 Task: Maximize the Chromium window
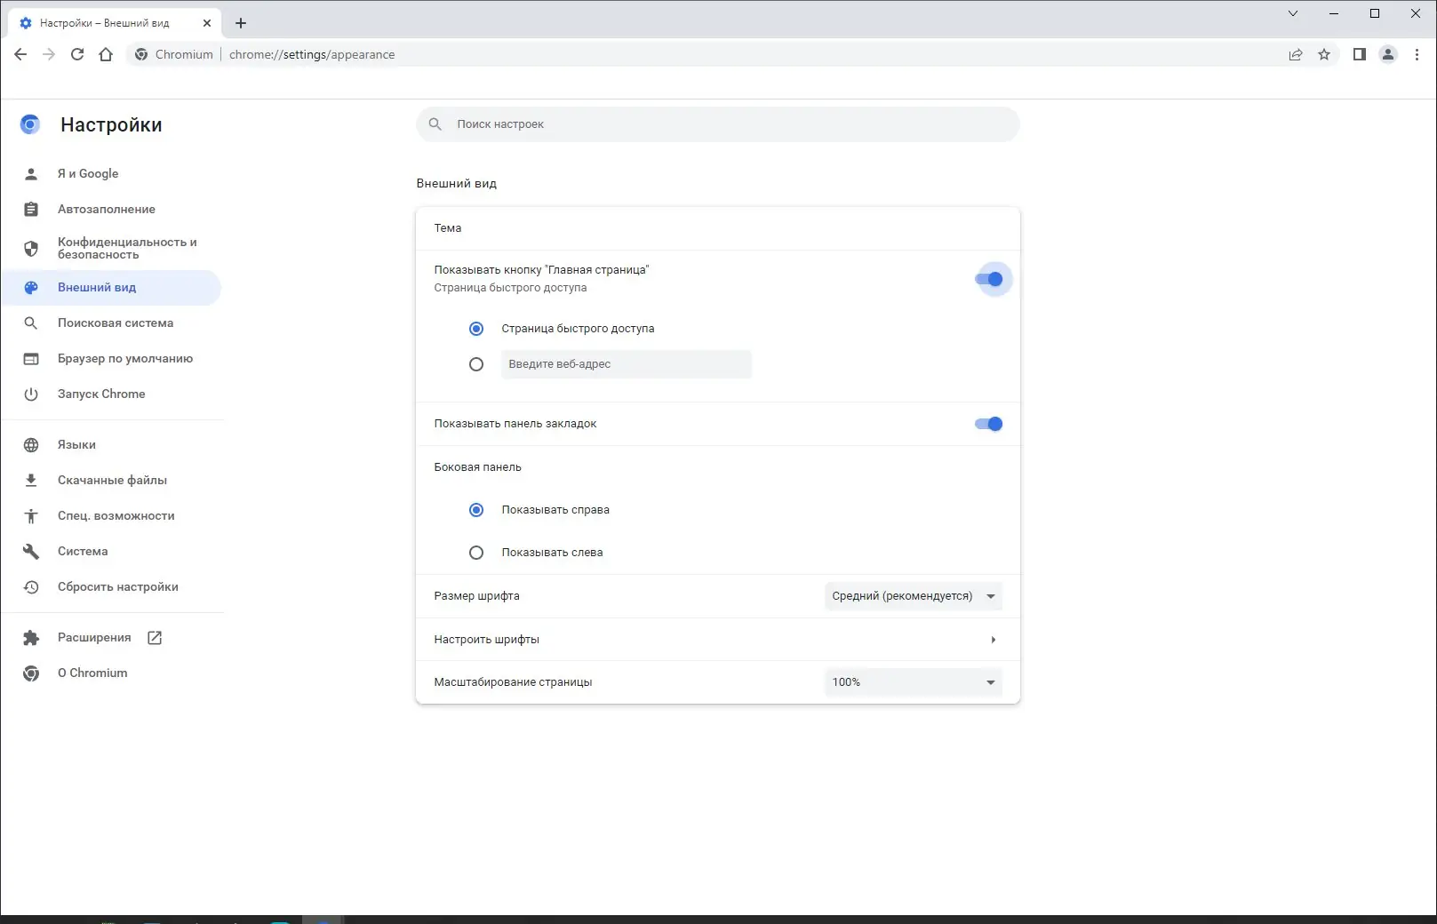click(1375, 13)
